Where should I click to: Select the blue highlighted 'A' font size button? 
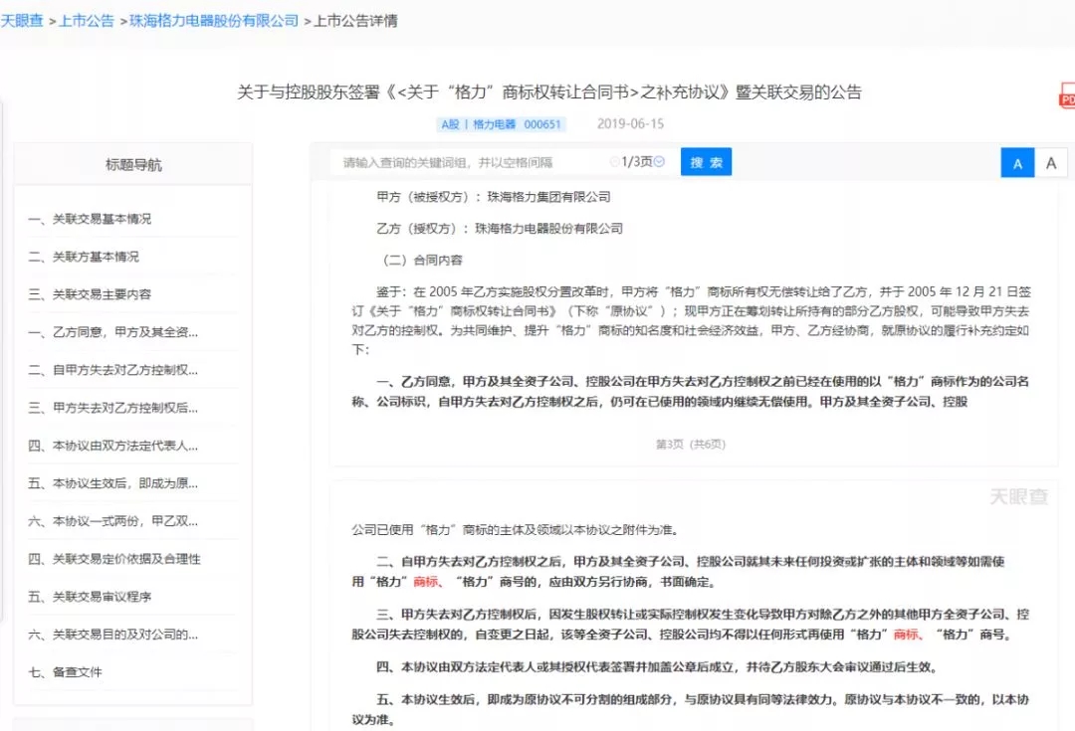(1017, 163)
